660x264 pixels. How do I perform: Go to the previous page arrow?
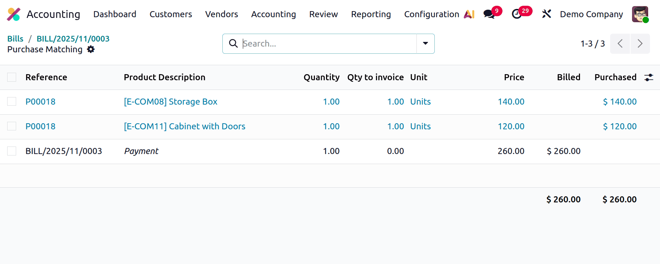620,44
